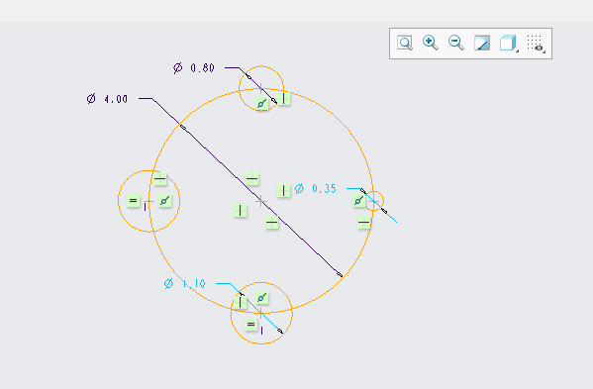Click the point-on-entity constraint in bottom circle
Image resolution: width=593 pixels, height=389 pixels.
click(261, 298)
